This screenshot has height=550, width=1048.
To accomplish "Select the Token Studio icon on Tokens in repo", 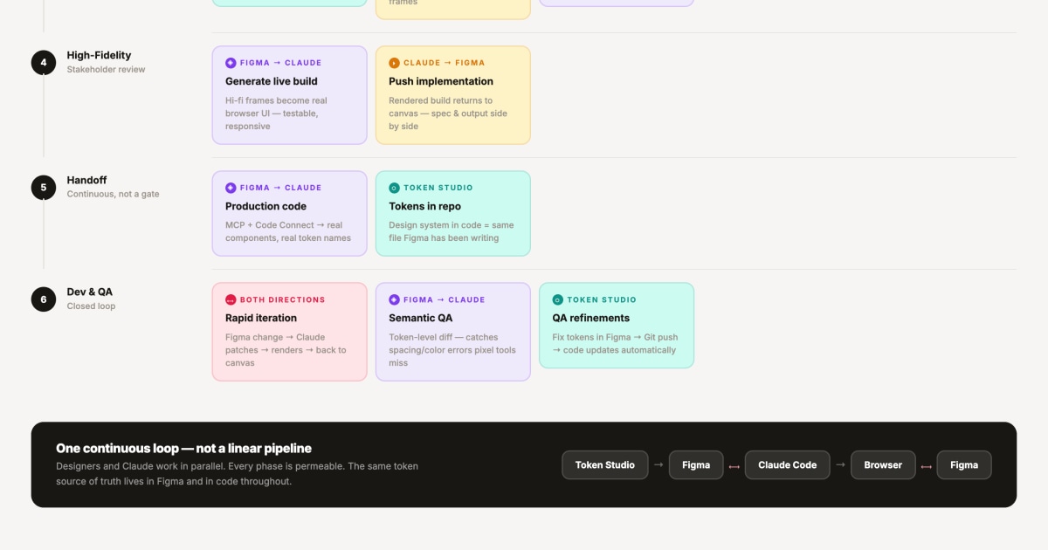I will [x=394, y=187].
